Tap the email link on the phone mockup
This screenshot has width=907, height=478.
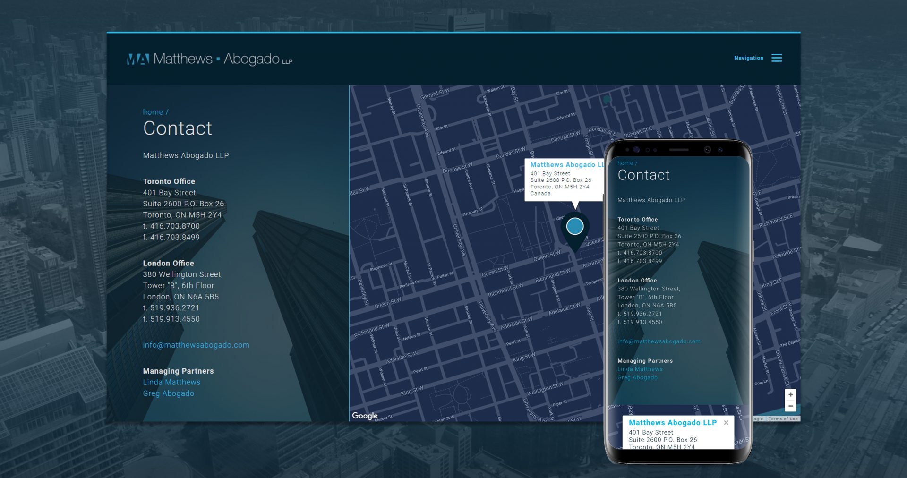[659, 341]
